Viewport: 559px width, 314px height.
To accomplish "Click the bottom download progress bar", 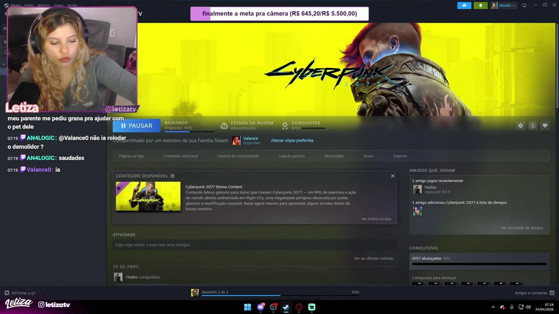I will [280, 296].
